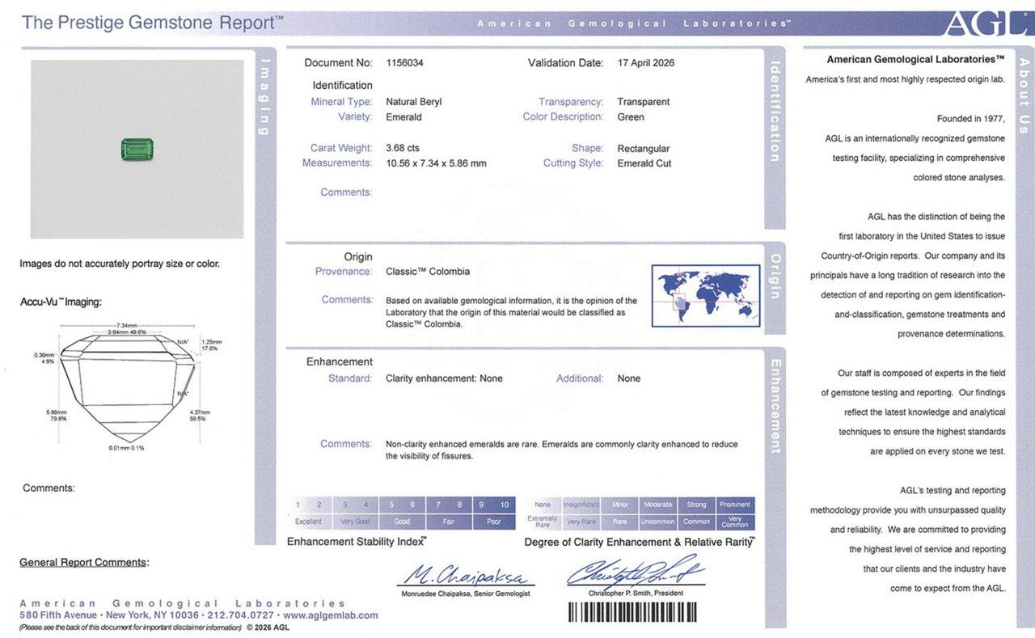Click the General Report Comments heading
The image size is (1035, 638).
point(84,562)
